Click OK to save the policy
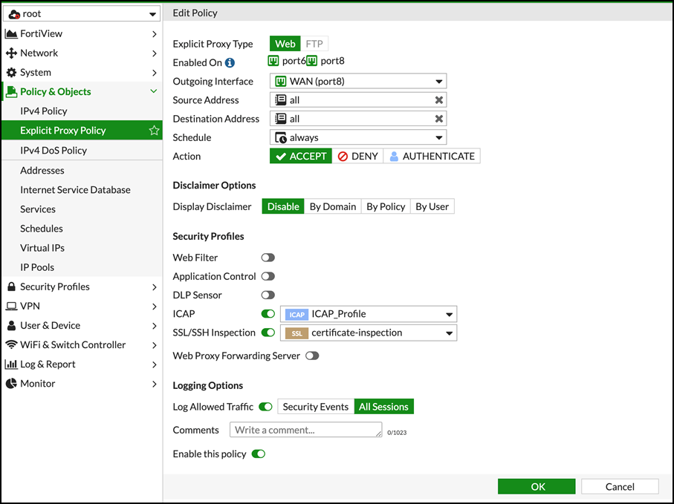The width and height of the screenshot is (674, 504). [x=537, y=486]
